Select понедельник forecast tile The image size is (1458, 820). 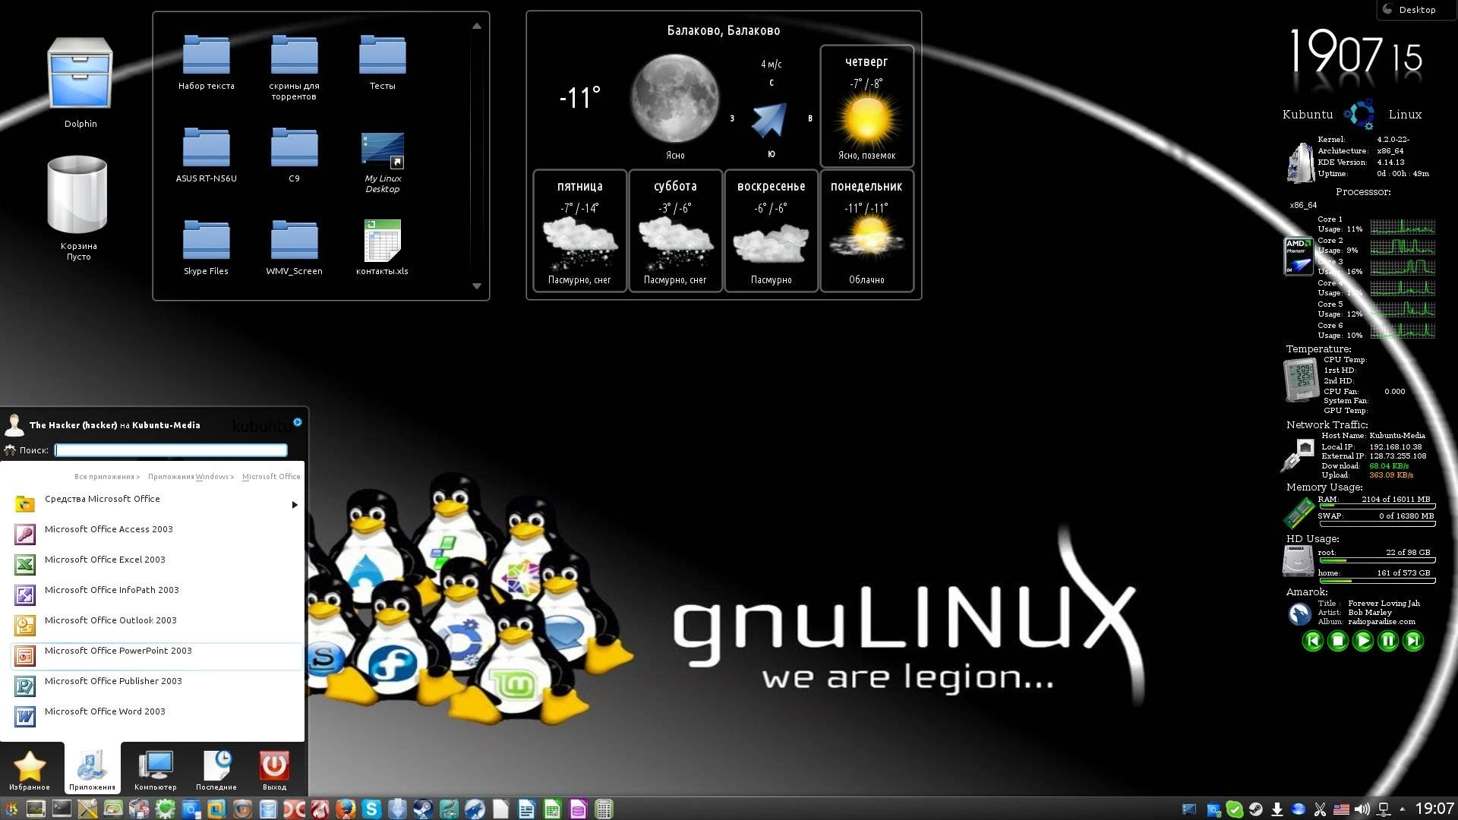coord(866,231)
